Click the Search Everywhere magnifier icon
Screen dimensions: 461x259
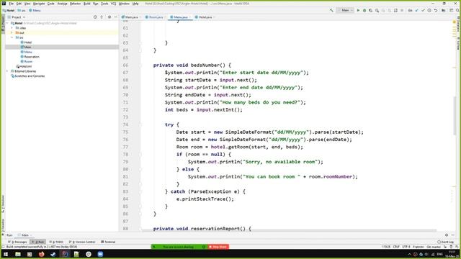point(457,10)
